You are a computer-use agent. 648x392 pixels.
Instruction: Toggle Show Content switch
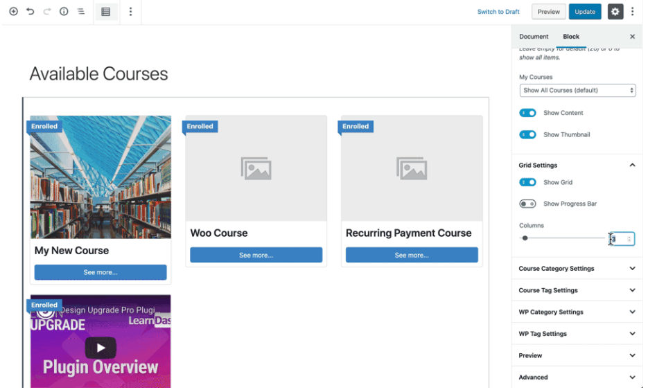[x=527, y=113]
